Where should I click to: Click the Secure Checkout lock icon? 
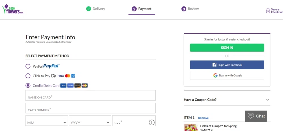[268, 11]
